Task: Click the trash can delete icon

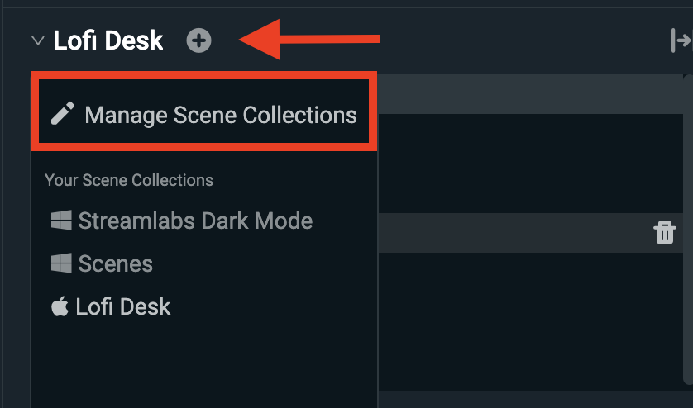Action: pyautogui.click(x=665, y=233)
